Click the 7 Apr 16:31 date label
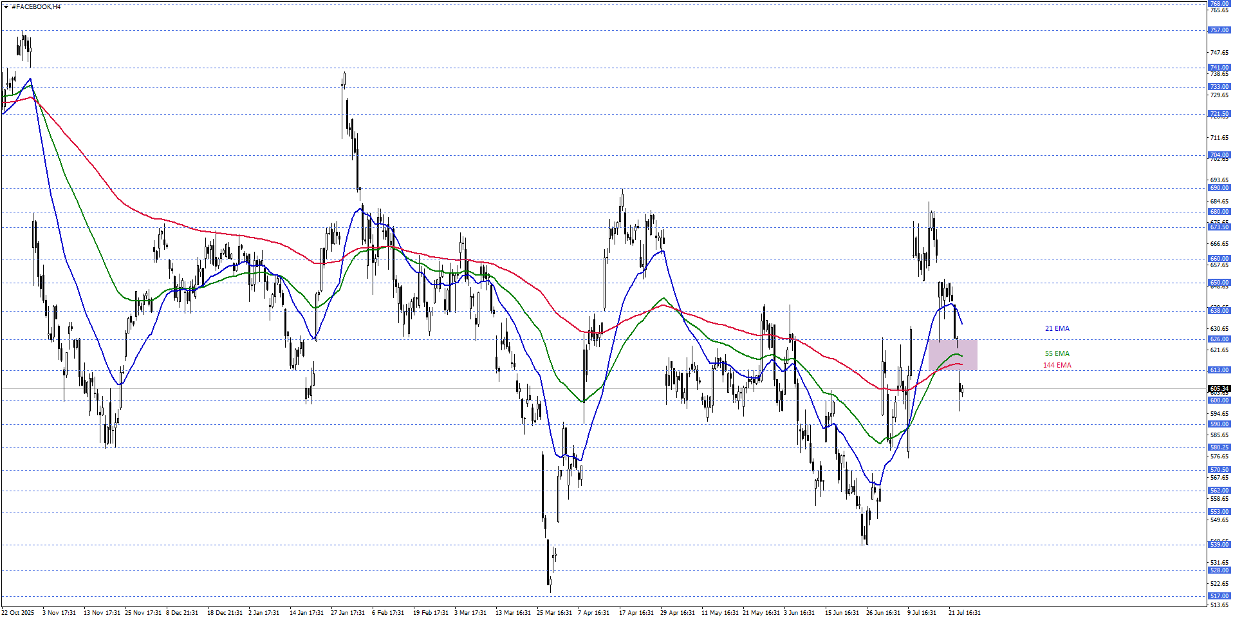This screenshot has height=620, width=1233. click(x=593, y=613)
